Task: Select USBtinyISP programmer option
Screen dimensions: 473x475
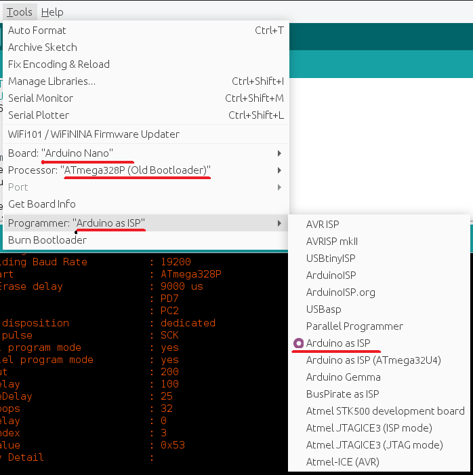Action: pyautogui.click(x=331, y=259)
